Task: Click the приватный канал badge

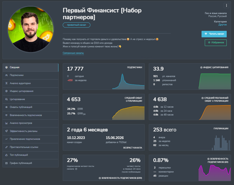Action: [76, 25]
